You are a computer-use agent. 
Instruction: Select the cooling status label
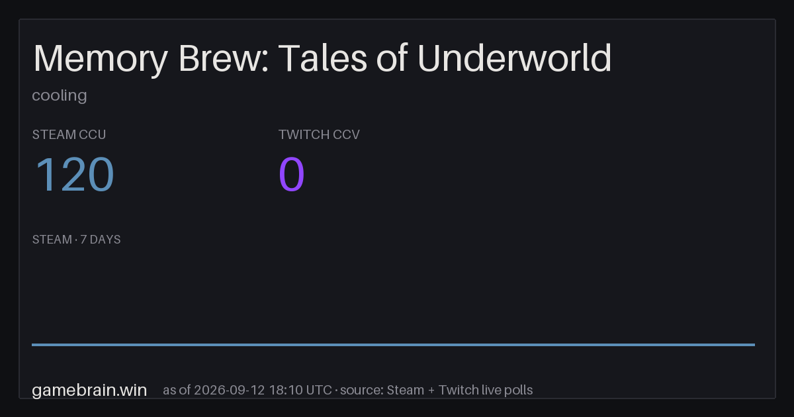60,95
